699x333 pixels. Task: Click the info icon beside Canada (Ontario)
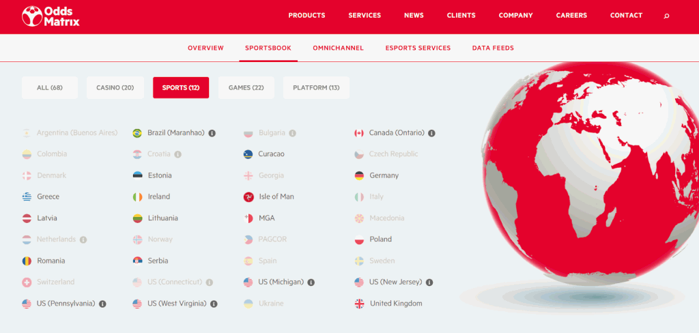[x=431, y=133]
